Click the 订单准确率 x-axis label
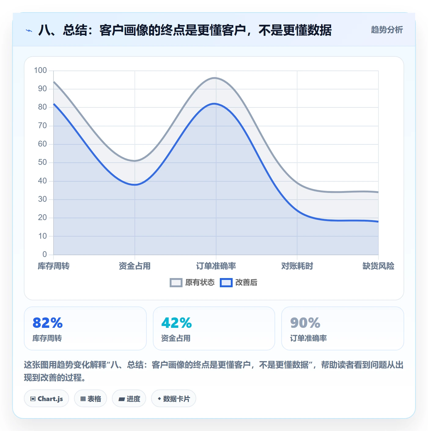 (x=216, y=266)
